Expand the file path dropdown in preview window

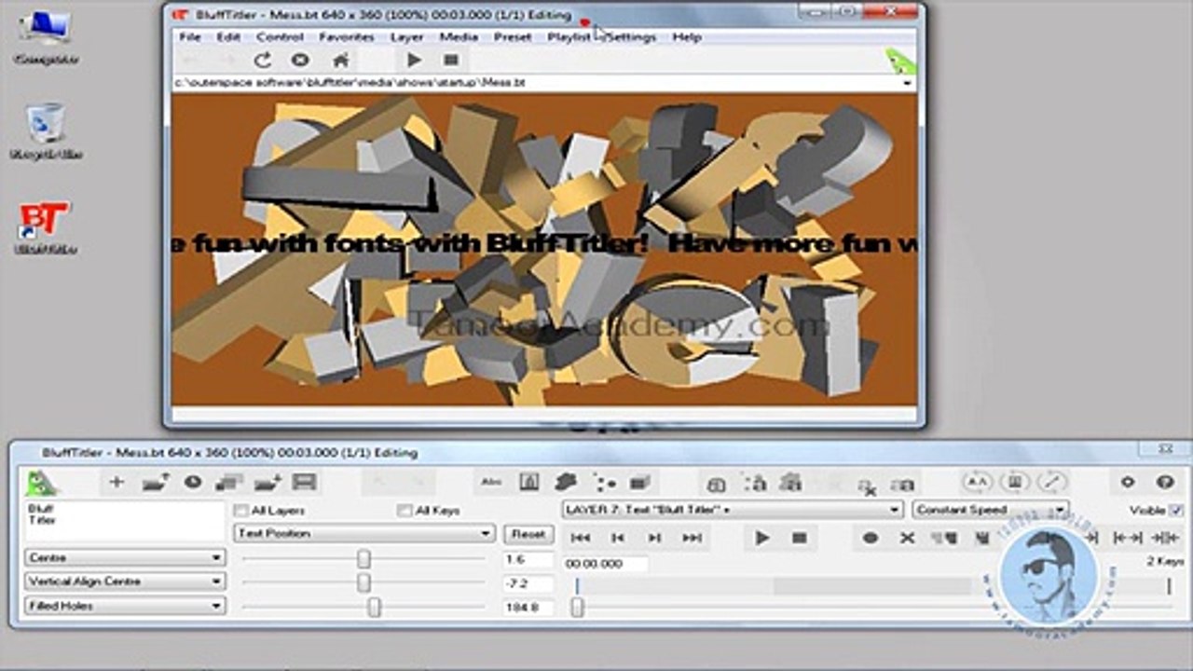pyautogui.click(x=907, y=83)
